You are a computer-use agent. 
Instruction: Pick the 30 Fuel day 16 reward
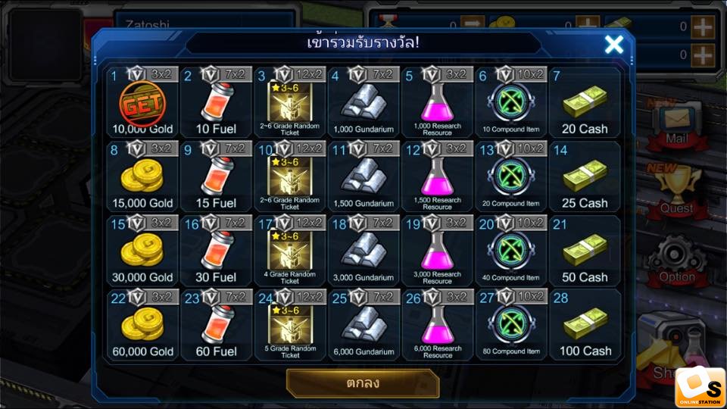coord(216,251)
